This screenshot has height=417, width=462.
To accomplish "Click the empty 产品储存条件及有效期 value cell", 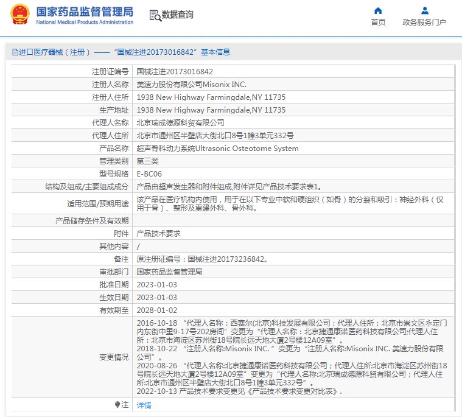I will coord(293,221).
